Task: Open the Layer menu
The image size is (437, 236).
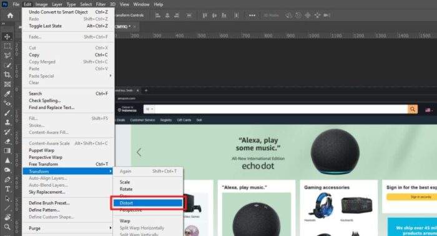Action: tap(57, 4)
